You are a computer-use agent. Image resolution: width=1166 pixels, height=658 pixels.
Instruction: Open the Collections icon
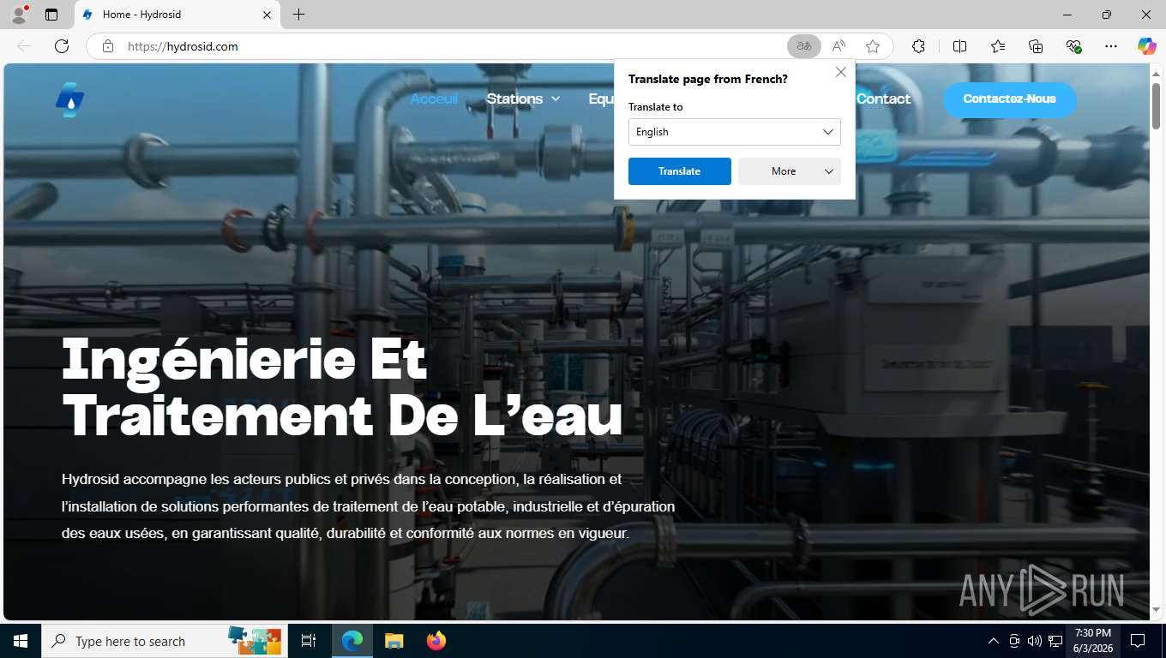(1036, 46)
